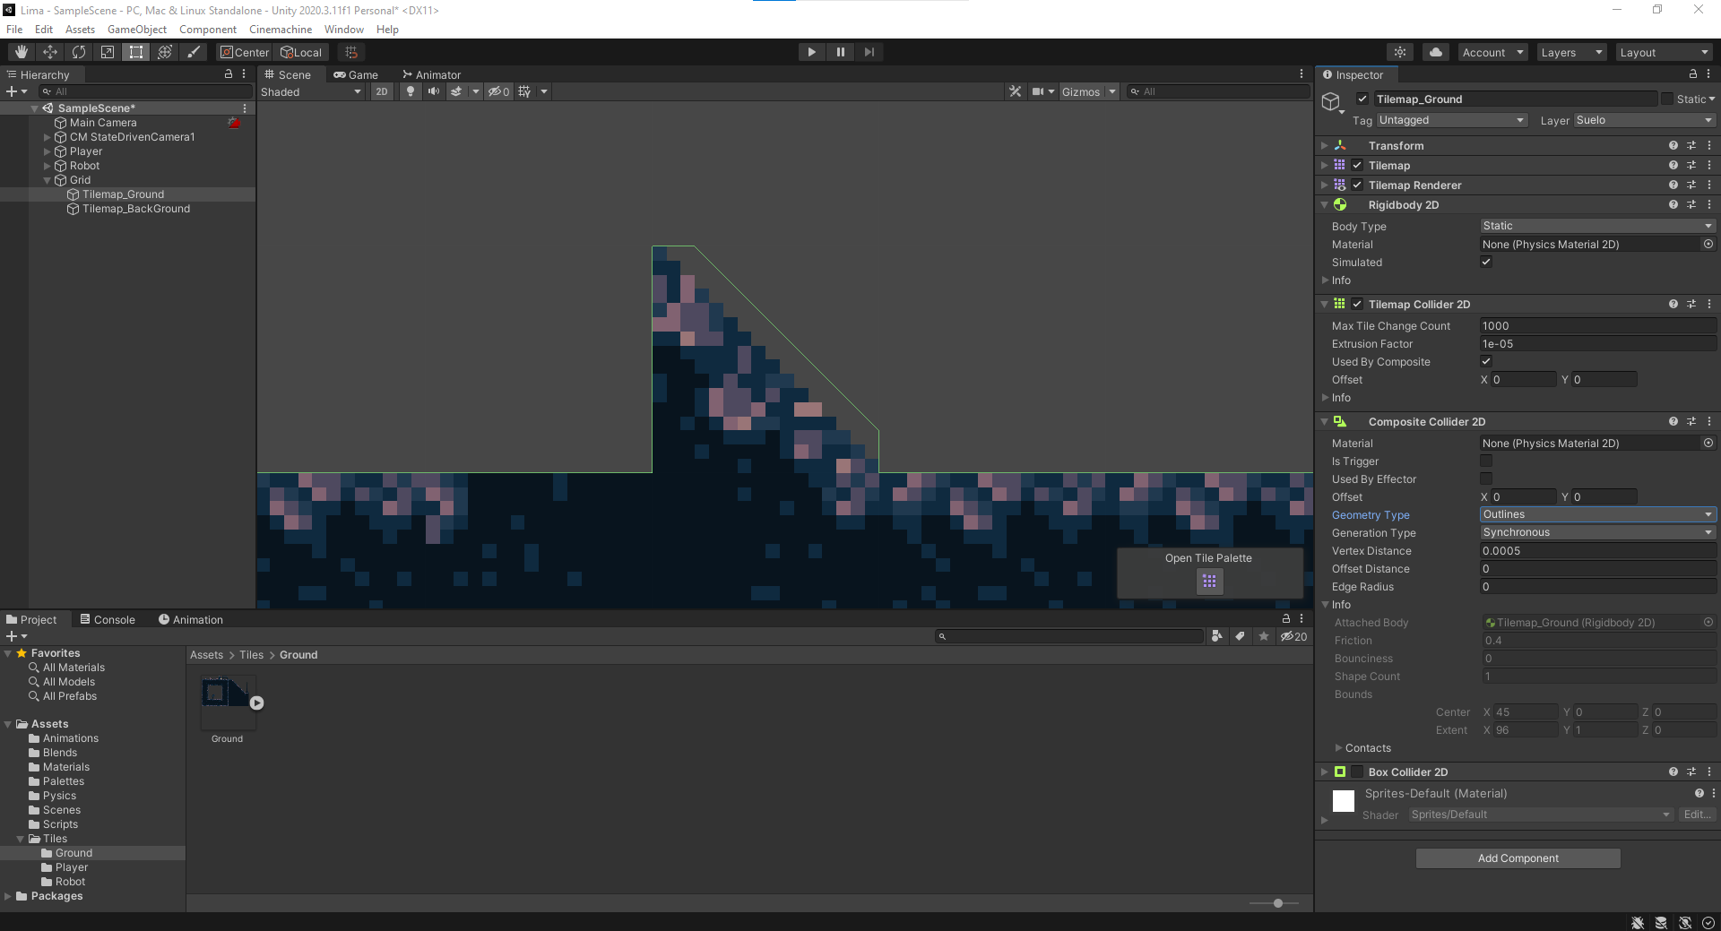Open the Body Type dropdown set to Static
1721x931 pixels.
(1597, 225)
